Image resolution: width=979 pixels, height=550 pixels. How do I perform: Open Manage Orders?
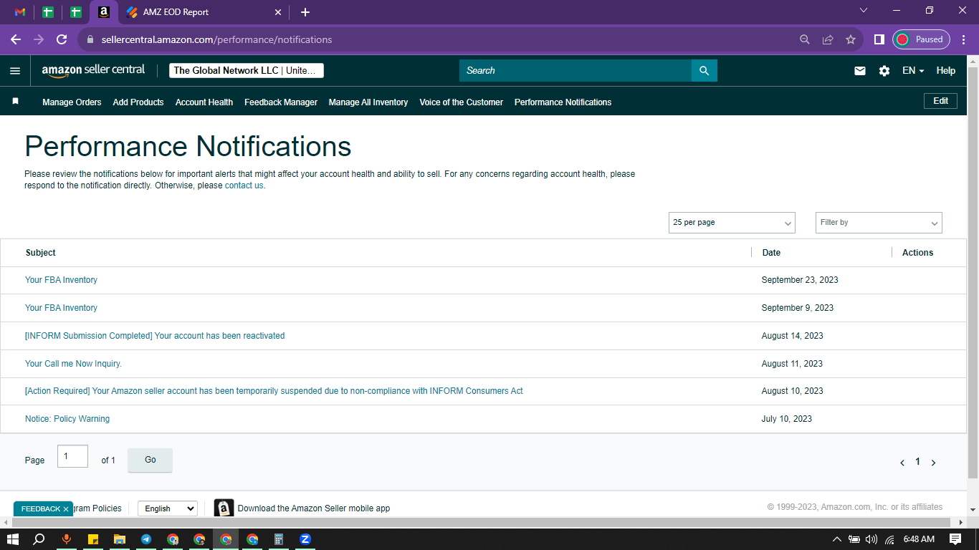tap(72, 102)
